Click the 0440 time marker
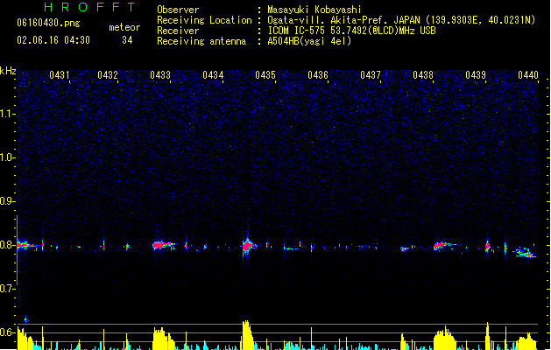The image size is (551, 350). (x=528, y=74)
